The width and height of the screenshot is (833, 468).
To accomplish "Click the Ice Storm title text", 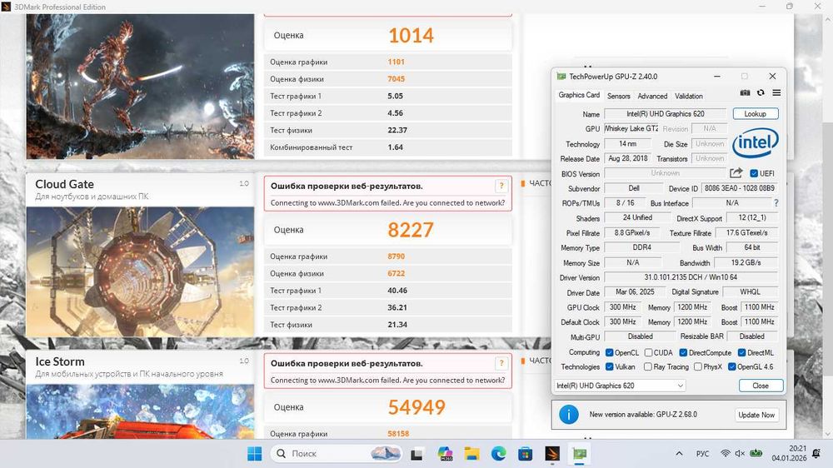I will click(x=59, y=361).
